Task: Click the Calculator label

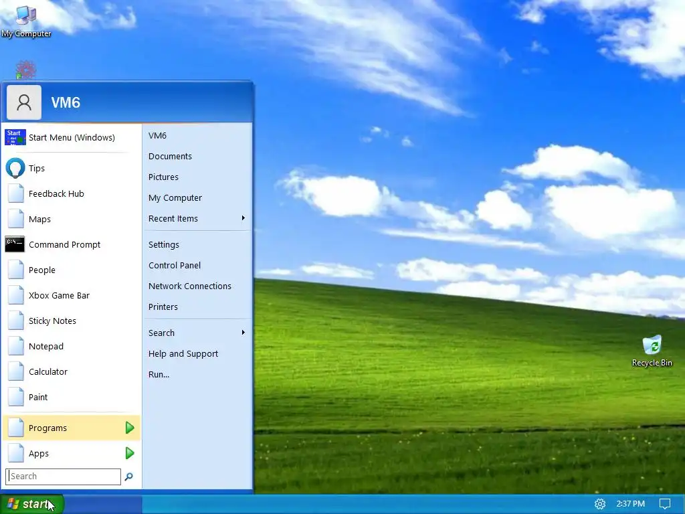Action: [x=48, y=371]
